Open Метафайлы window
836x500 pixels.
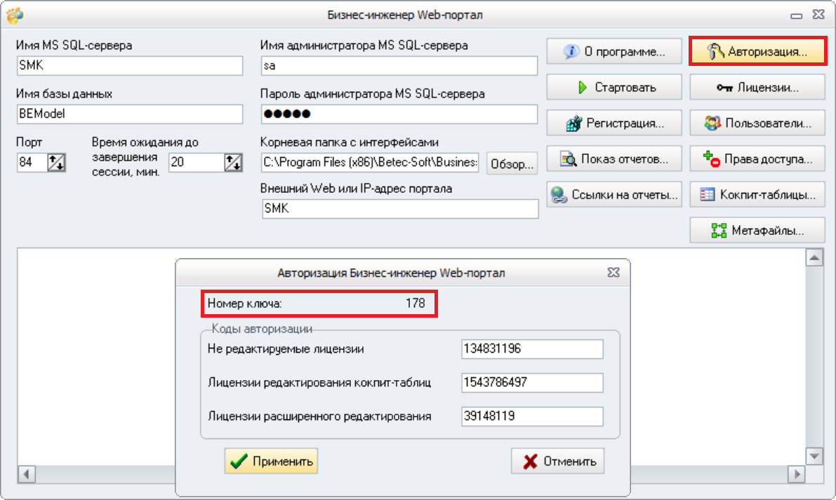[757, 230]
